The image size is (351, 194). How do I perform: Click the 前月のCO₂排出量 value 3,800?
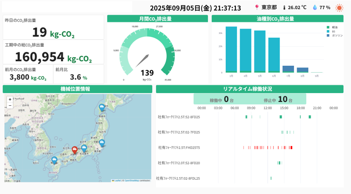point(20,77)
